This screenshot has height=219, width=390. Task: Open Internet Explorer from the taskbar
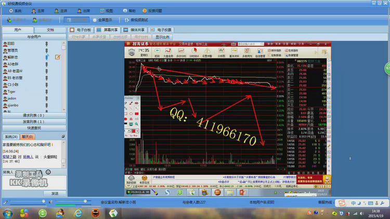point(79,213)
